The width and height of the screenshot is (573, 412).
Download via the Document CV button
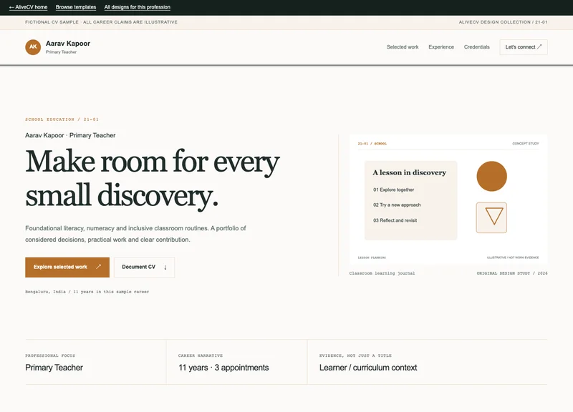click(x=145, y=267)
